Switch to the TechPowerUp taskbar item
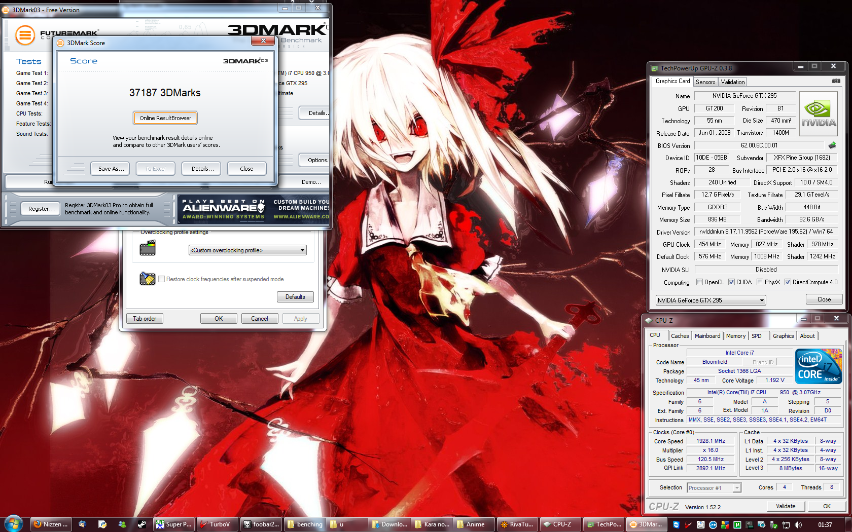The width and height of the screenshot is (852, 532). 603,524
